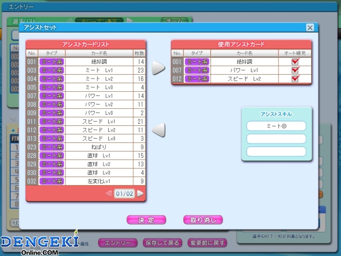Click the ミート◎ assist skill slot
Image resolution: width=341 pixels, height=256 pixels.
click(276, 126)
